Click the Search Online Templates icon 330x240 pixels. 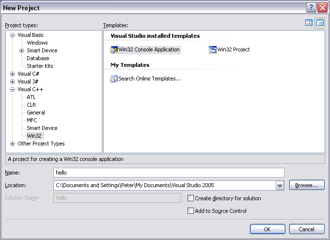pyautogui.click(x=114, y=79)
